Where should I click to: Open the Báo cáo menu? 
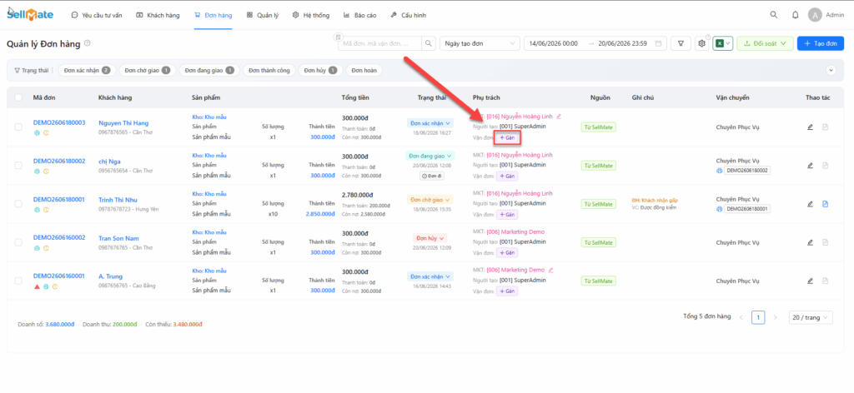pos(360,15)
